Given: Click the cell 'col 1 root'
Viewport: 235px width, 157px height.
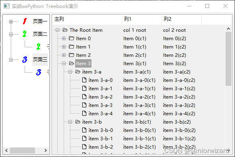Looking at the screenshot, I should (134, 30).
